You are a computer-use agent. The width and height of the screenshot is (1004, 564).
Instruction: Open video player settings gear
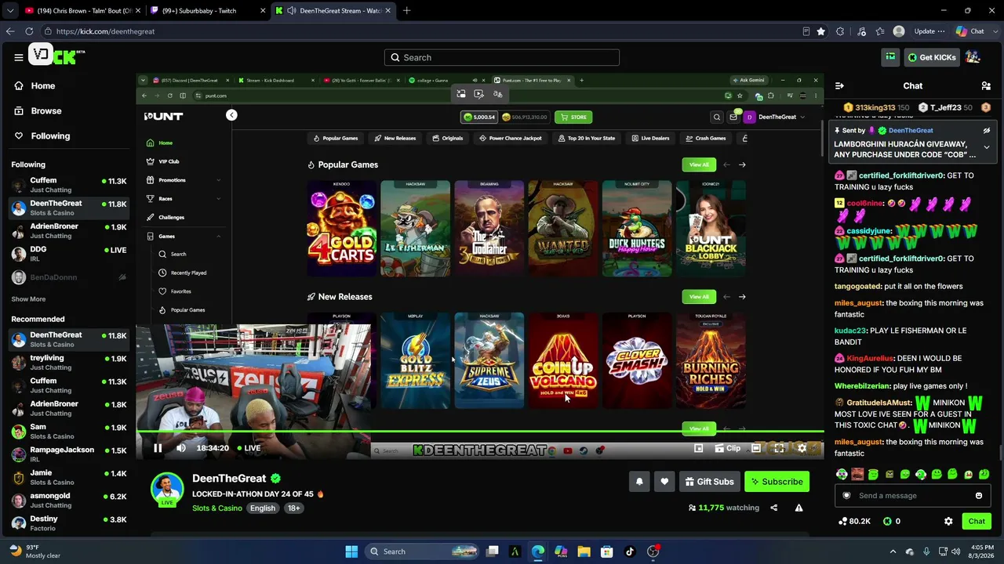pos(802,448)
